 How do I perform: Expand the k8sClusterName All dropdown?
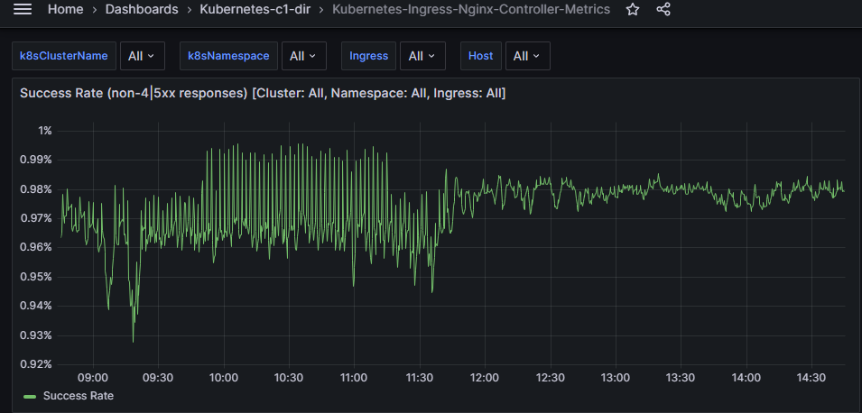coord(142,56)
